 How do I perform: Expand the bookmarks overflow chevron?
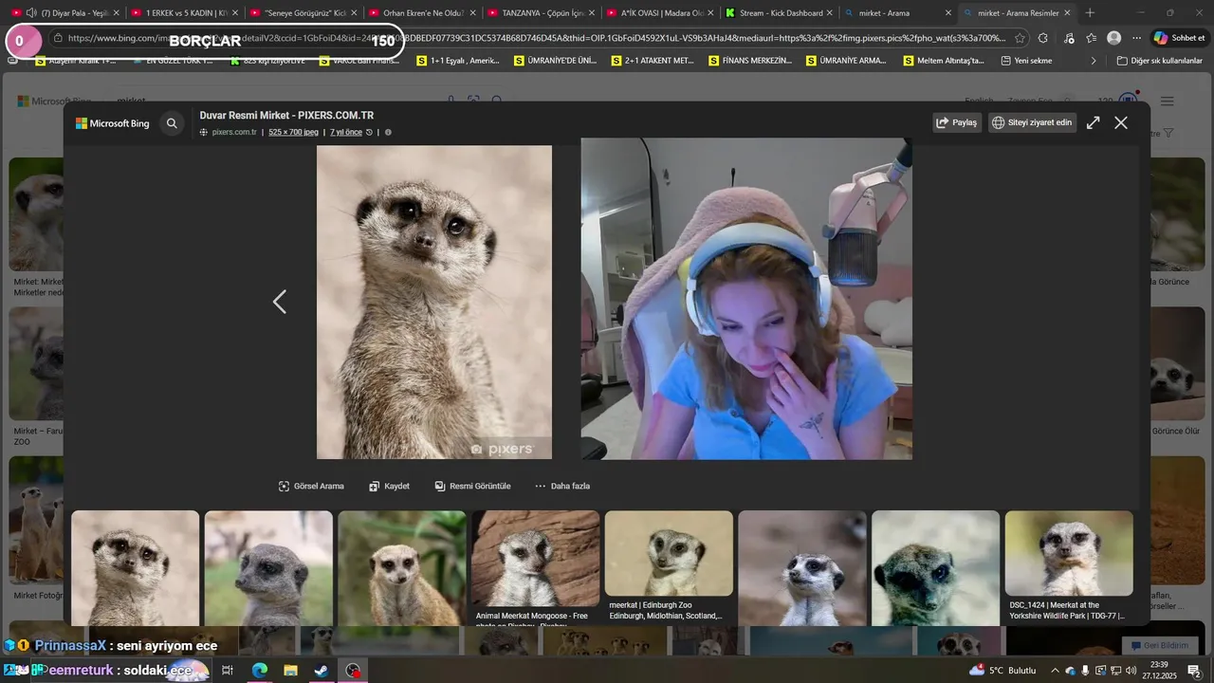[1093, 61]
